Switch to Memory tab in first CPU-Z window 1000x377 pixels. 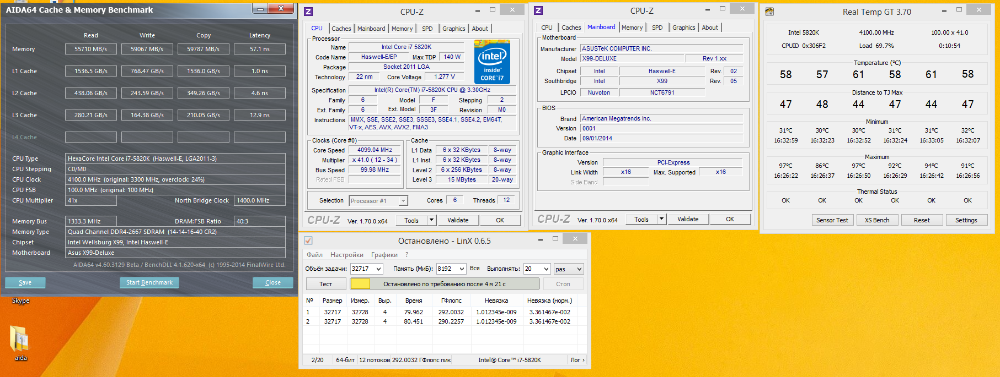tap(402, 29)
